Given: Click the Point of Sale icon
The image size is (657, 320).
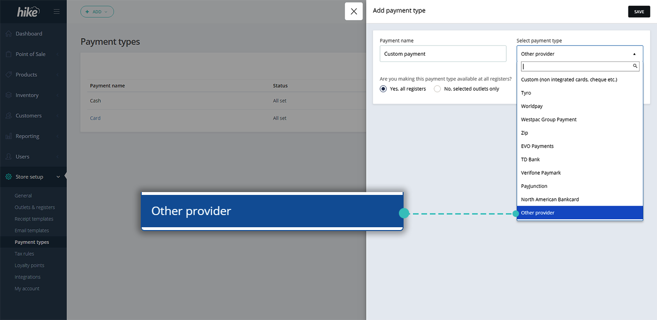Looking at the screenshot, I should click(x=8, y=54).
